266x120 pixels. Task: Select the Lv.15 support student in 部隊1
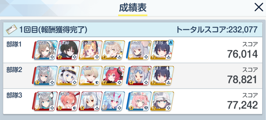[162, 50]
